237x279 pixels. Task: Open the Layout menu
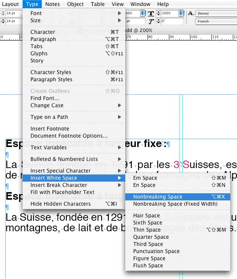coord(10,4)
